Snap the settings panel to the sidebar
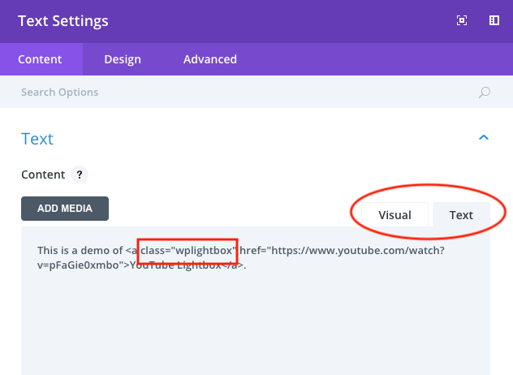The height and width of the screenshot is (375, 513). pyautogui.click(x=494, y=21)
